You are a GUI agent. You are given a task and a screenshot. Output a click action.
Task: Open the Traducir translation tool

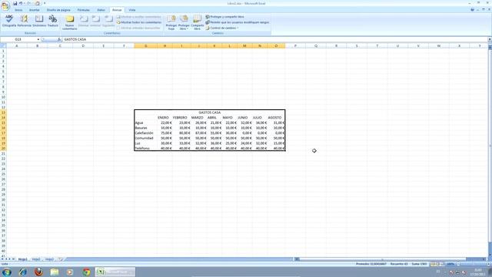pos(53,22)
